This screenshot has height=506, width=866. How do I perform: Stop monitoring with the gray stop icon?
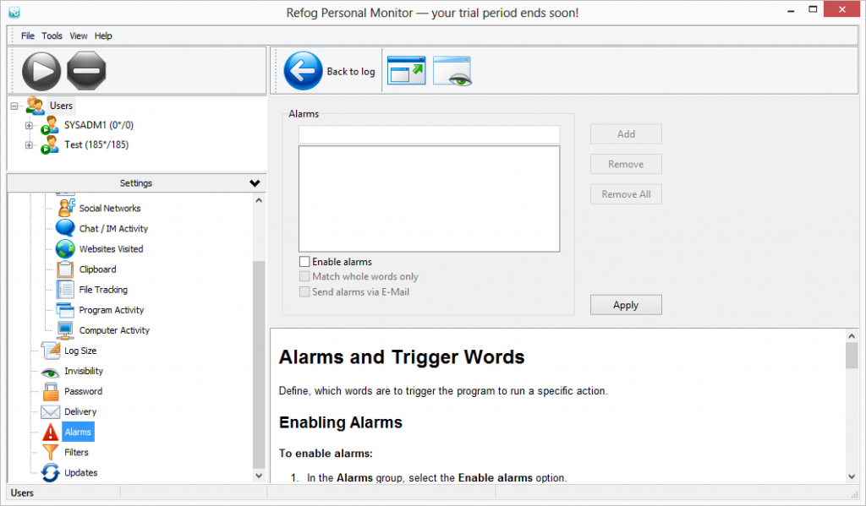pyautogui.click(x=86, y=71)
